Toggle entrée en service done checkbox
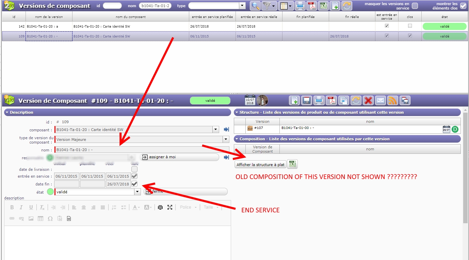The height and width of the screenshot is (260, 469). click(x=134, y=176)
